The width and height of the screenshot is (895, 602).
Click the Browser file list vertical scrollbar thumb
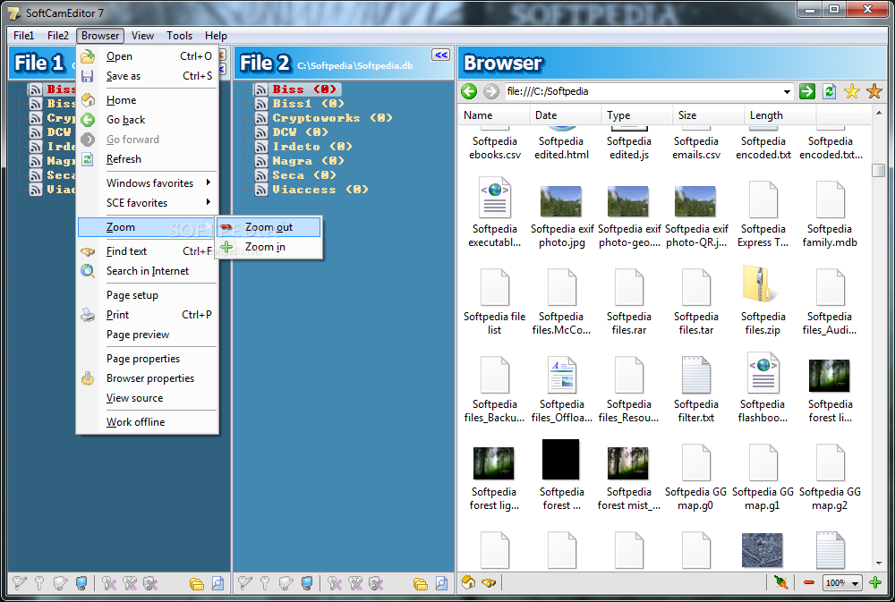(x=879, y=170)
